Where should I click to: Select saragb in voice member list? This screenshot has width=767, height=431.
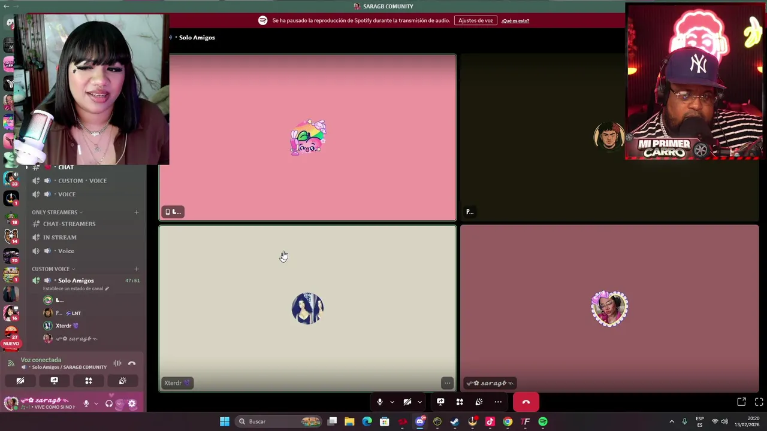77,339
